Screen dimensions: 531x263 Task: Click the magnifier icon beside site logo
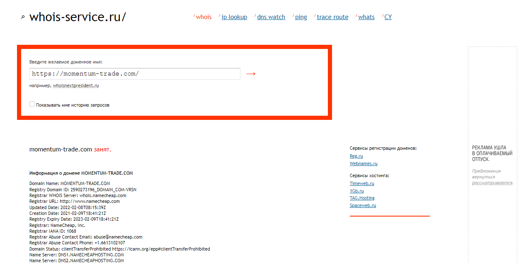coord(23,17)
